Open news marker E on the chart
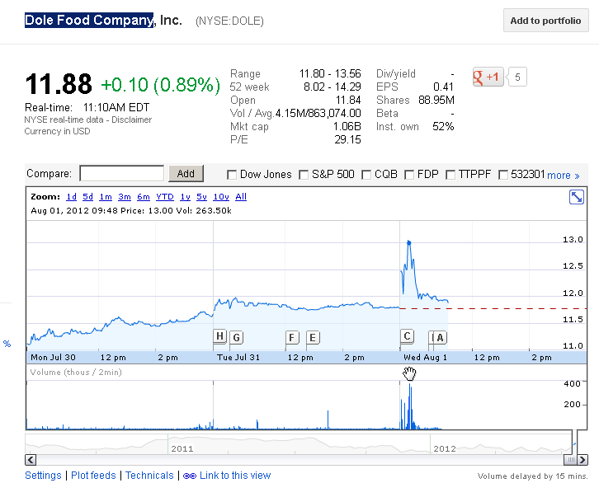The width and height of the screenshot is (599, 497). (313, 337)
